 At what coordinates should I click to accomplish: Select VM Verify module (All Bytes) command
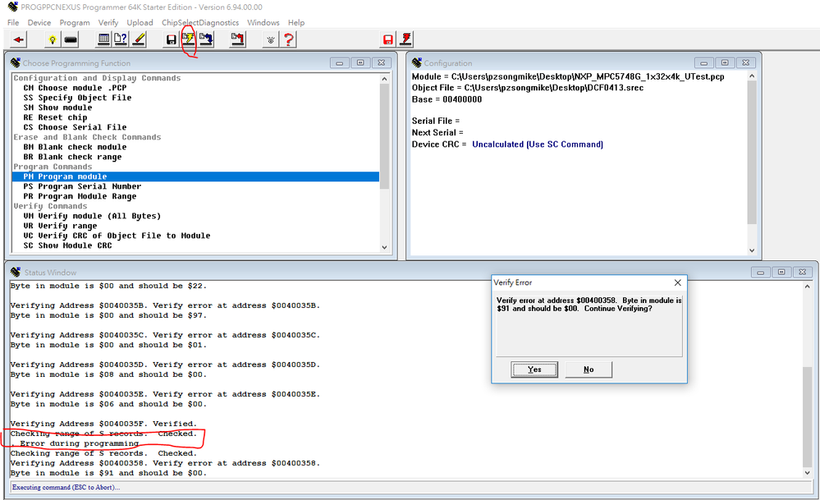coord(92,216)
